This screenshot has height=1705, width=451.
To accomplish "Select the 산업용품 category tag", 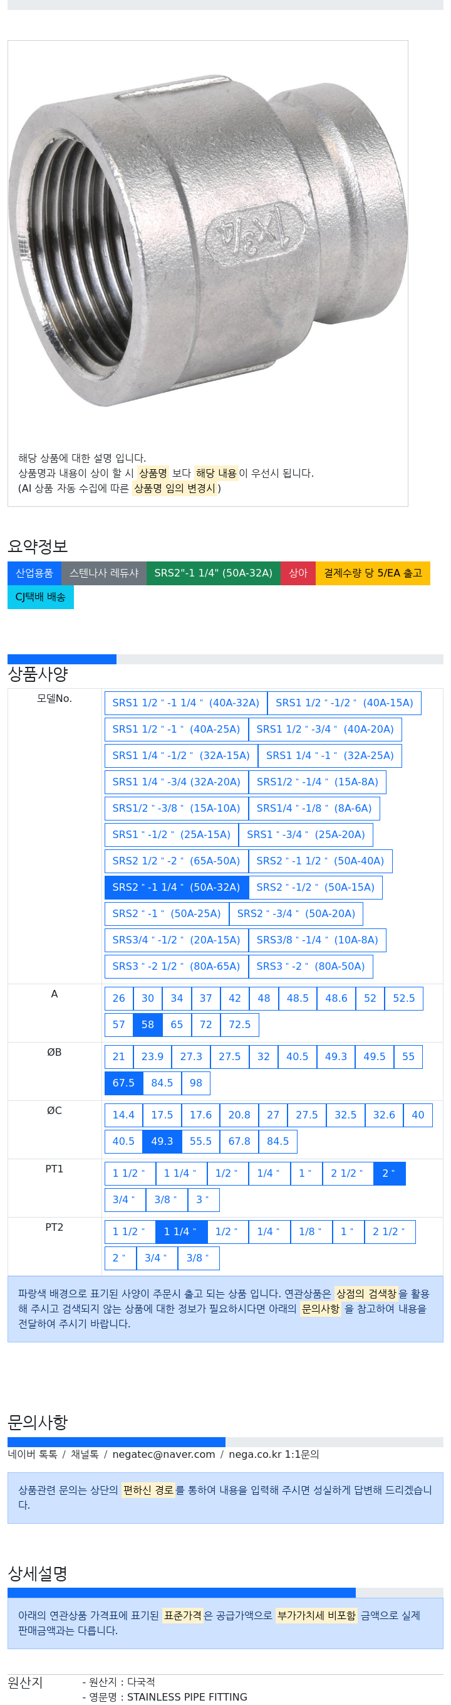I will pyautogui.click(x=34, y=573).
